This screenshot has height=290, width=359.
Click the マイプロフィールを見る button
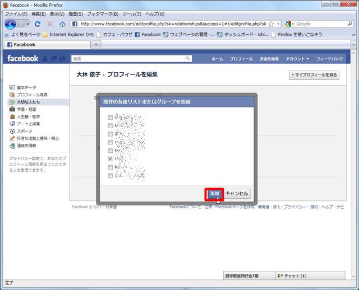(314, 75)
